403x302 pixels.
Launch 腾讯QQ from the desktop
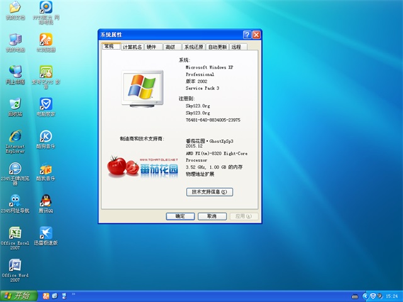coord(45,200)
